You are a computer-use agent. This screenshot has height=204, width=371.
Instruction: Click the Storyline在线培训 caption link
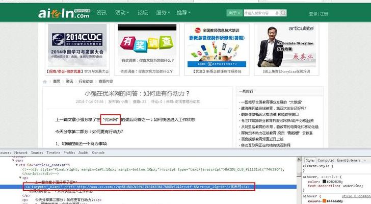click(x=286, y=71)
